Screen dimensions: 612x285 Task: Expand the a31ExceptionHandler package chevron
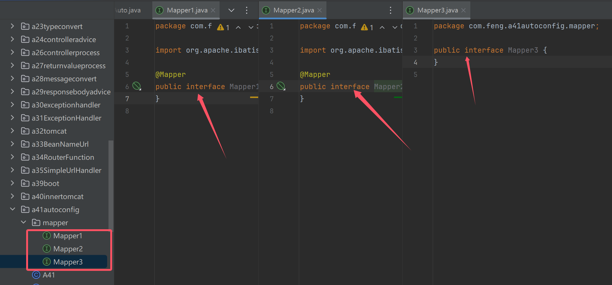(x=12, y=118)
